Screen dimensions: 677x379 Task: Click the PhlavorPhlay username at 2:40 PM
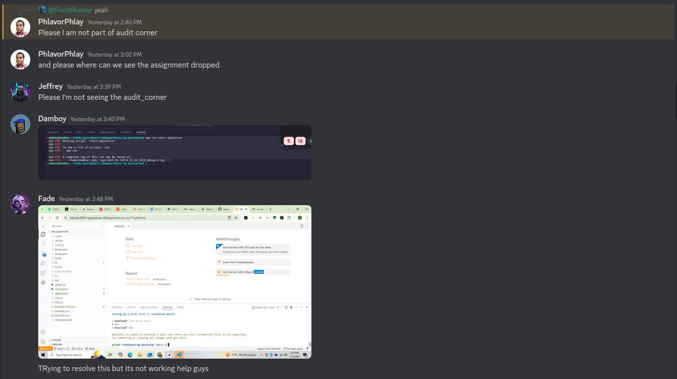coord(60,21)
